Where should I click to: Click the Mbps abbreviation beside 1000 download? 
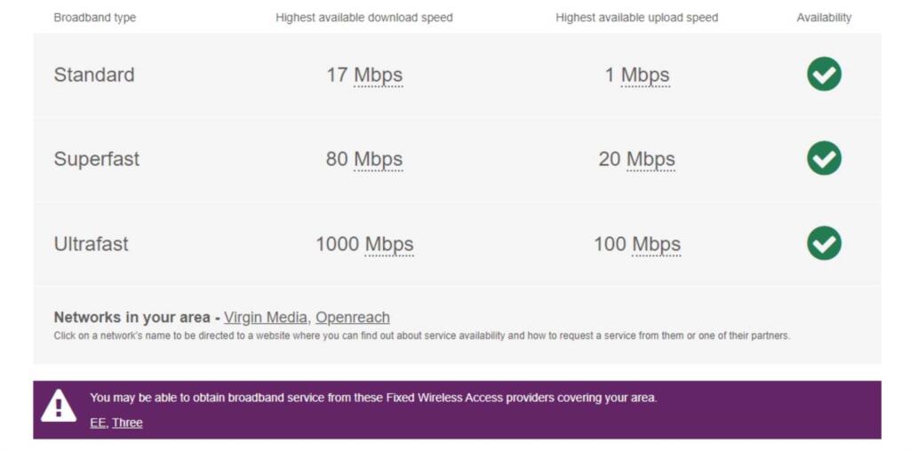point(389,243)
